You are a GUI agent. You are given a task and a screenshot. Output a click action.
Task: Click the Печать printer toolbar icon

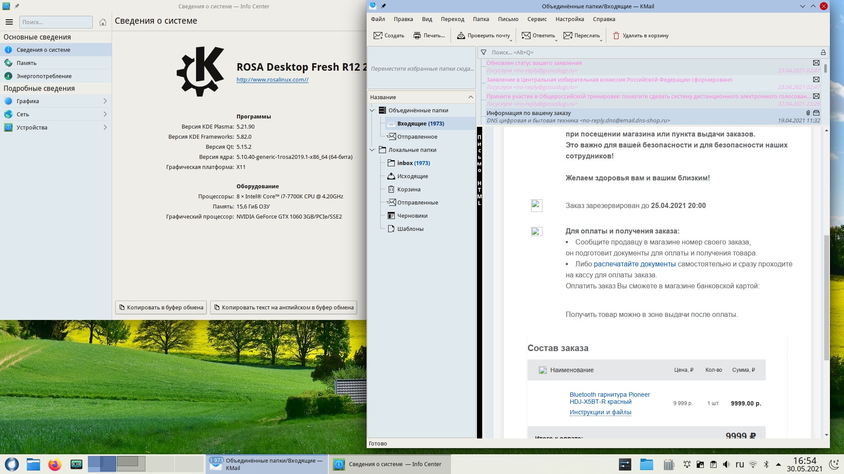pos(417,36)
